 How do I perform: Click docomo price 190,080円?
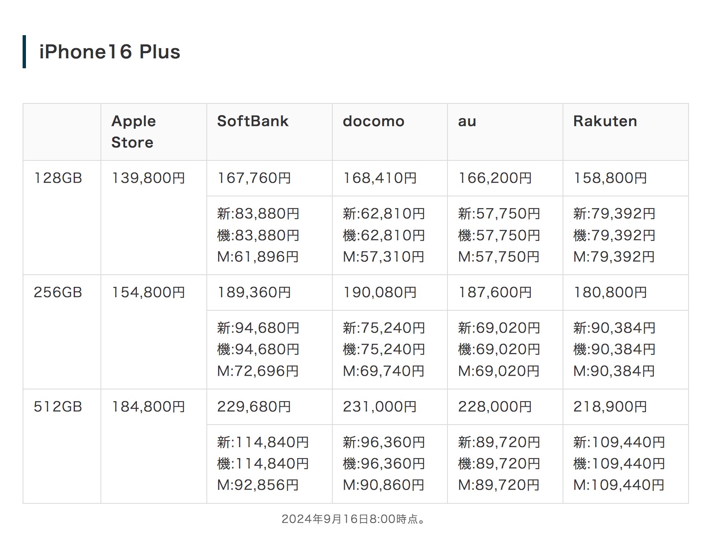pyautogui.click(x=380, y=292)
